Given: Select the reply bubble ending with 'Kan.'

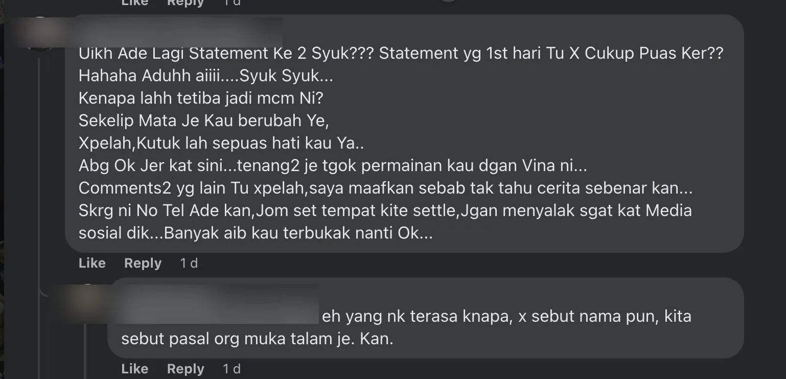Looking at the screenshot, I should [x=425, y=318].
